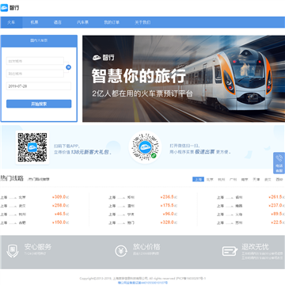Viewport: 285px width, 285px height.
Task: Open the 上海 to 宁波 route priced 96.0
Action: coord(142,214)
